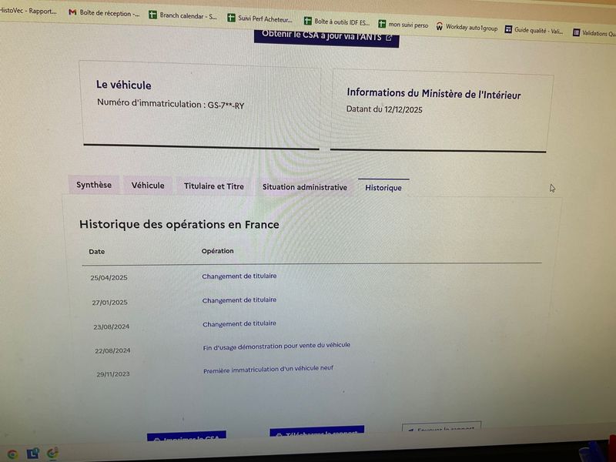Open the Situation administrative tab
616x462 pixels.
point(304,187)
